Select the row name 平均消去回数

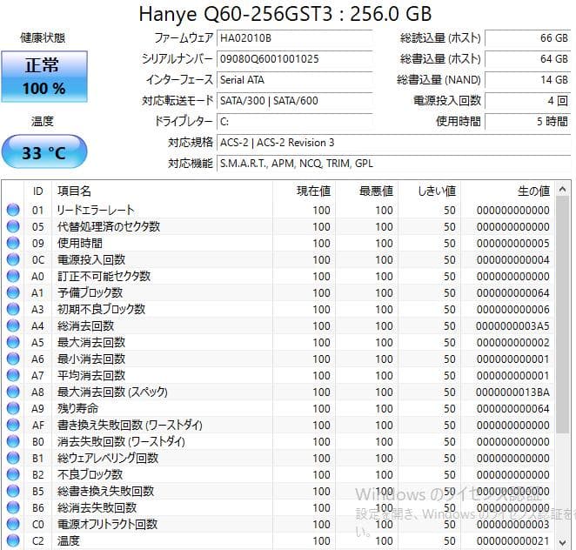pos(91,375)
